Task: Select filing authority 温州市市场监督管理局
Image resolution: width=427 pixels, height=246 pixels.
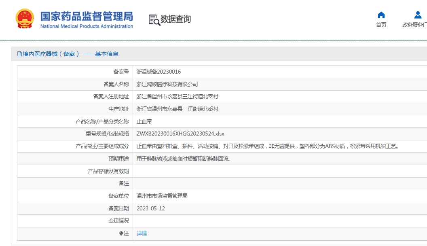Action: (162, 196)
